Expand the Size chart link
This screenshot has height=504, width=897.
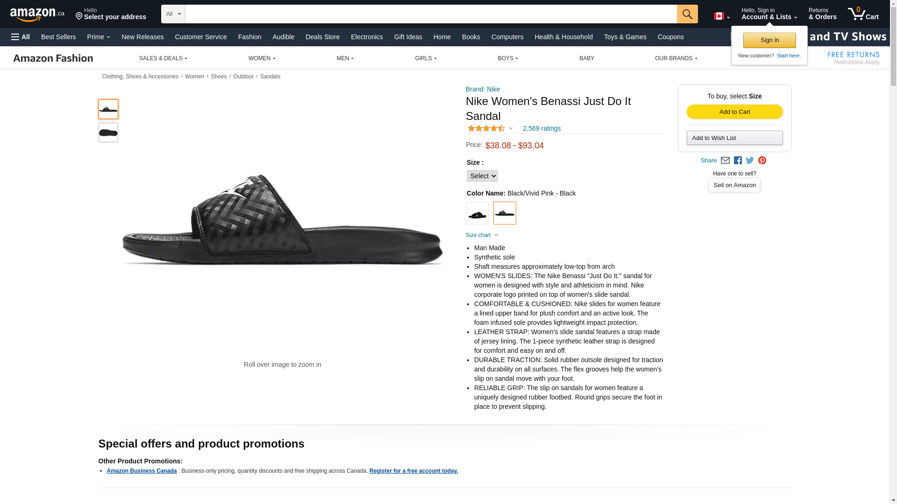coord(482,235)
